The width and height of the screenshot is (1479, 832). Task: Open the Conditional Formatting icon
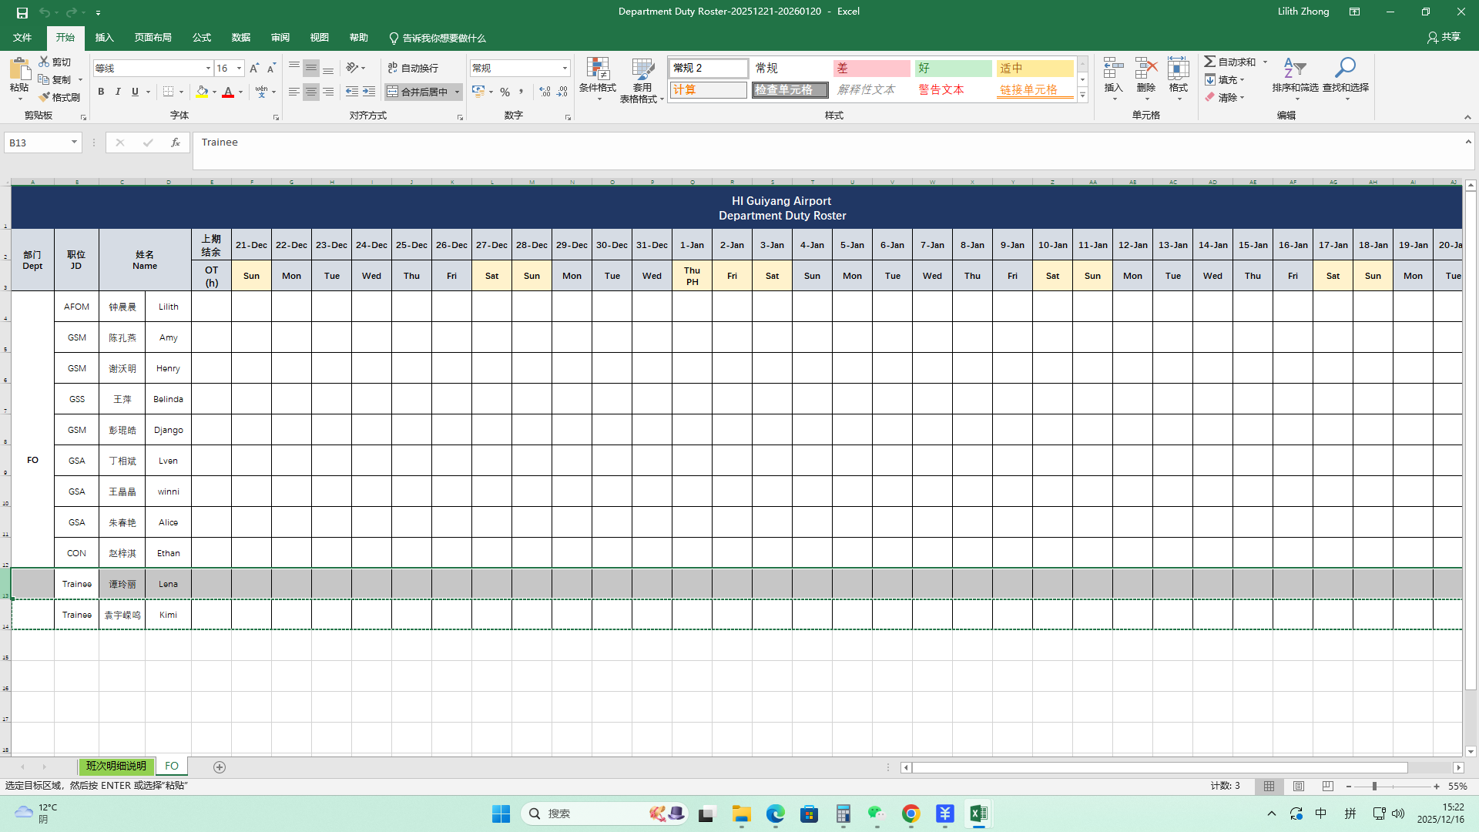coord(598,69)
